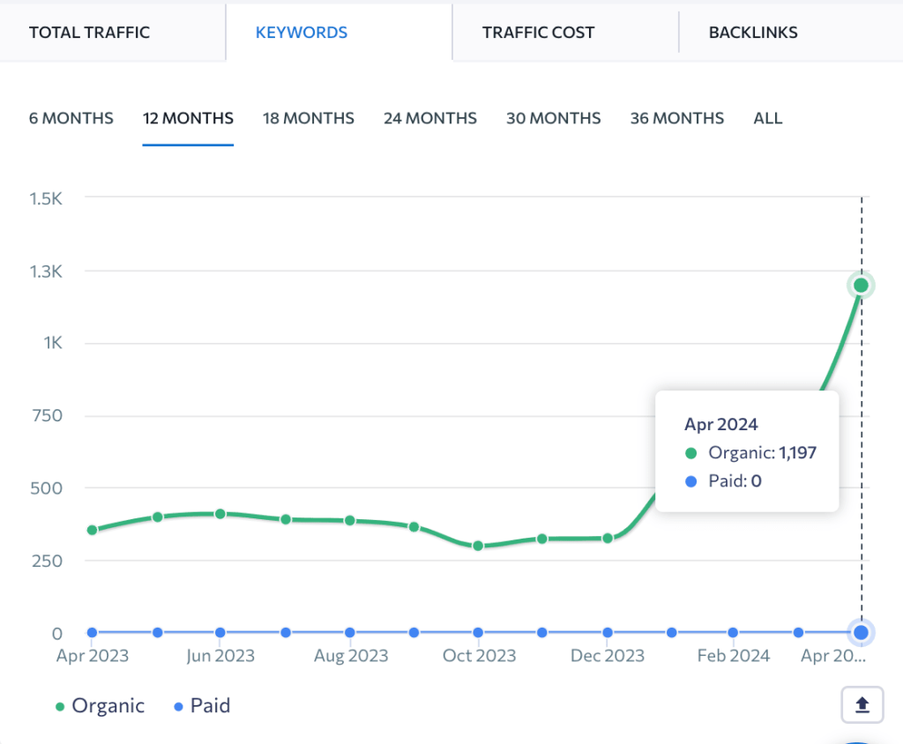Click the Apr 2024 paid data point

(861, 632)
